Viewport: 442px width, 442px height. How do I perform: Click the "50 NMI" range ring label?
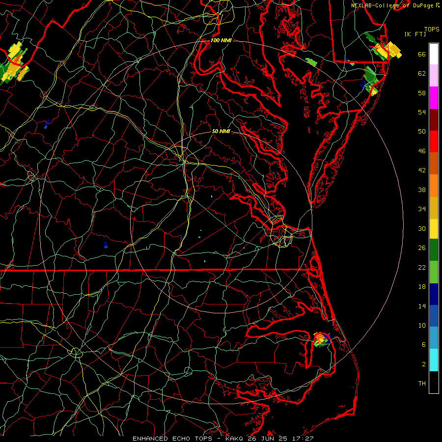[221, 131]
